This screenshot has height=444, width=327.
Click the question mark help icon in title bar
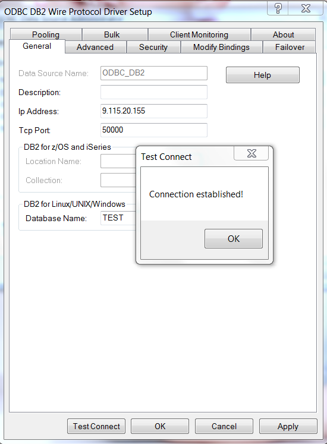point(278,8)
